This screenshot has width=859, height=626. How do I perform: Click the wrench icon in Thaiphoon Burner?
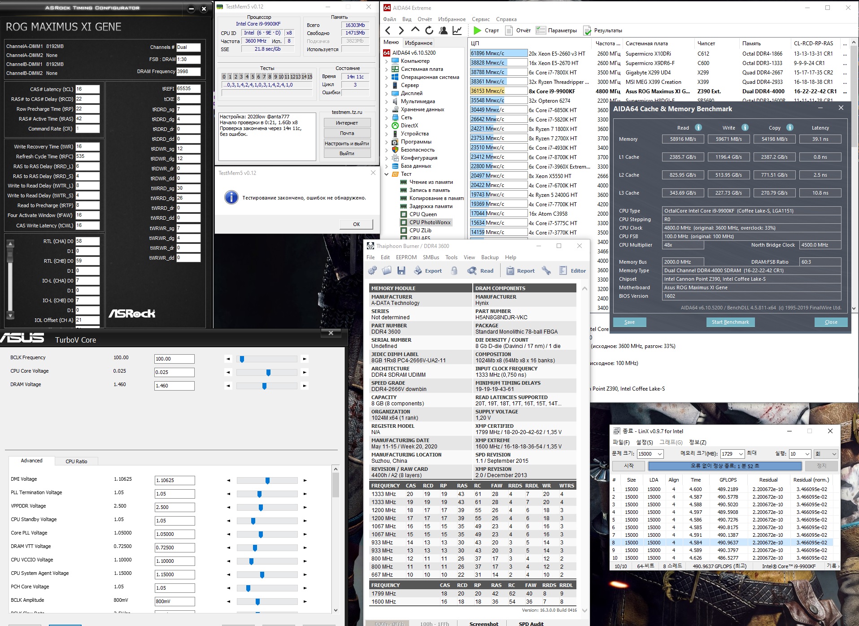tap(546, 270)
